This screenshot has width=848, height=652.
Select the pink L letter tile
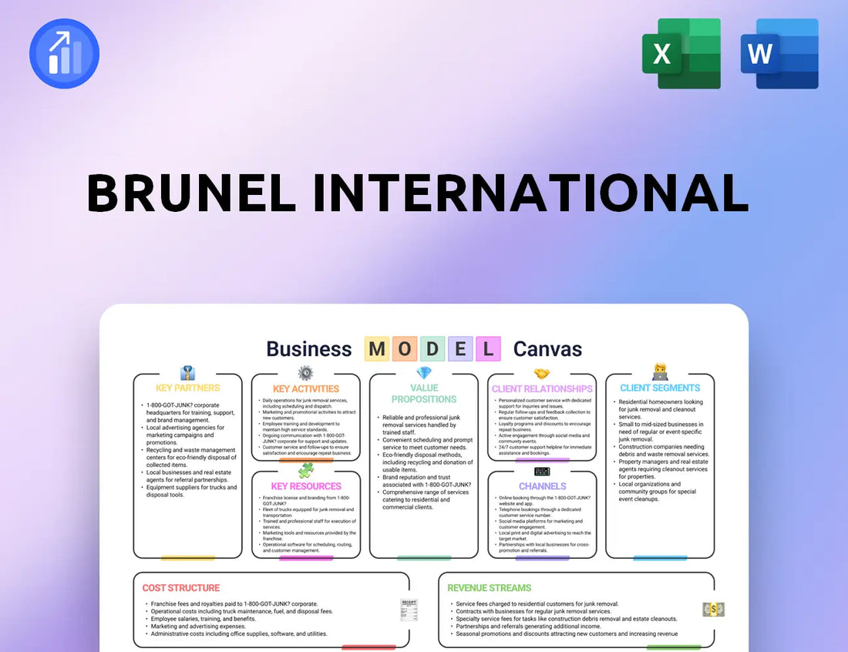point(488,348)
